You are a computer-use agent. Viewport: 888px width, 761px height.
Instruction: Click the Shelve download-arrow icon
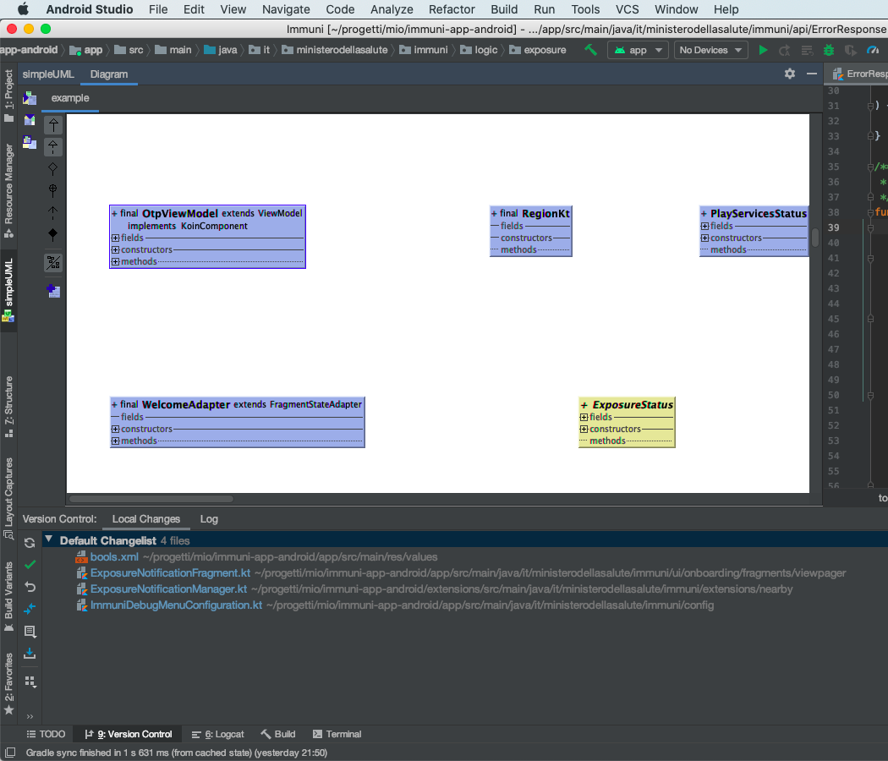pos(30,654)
